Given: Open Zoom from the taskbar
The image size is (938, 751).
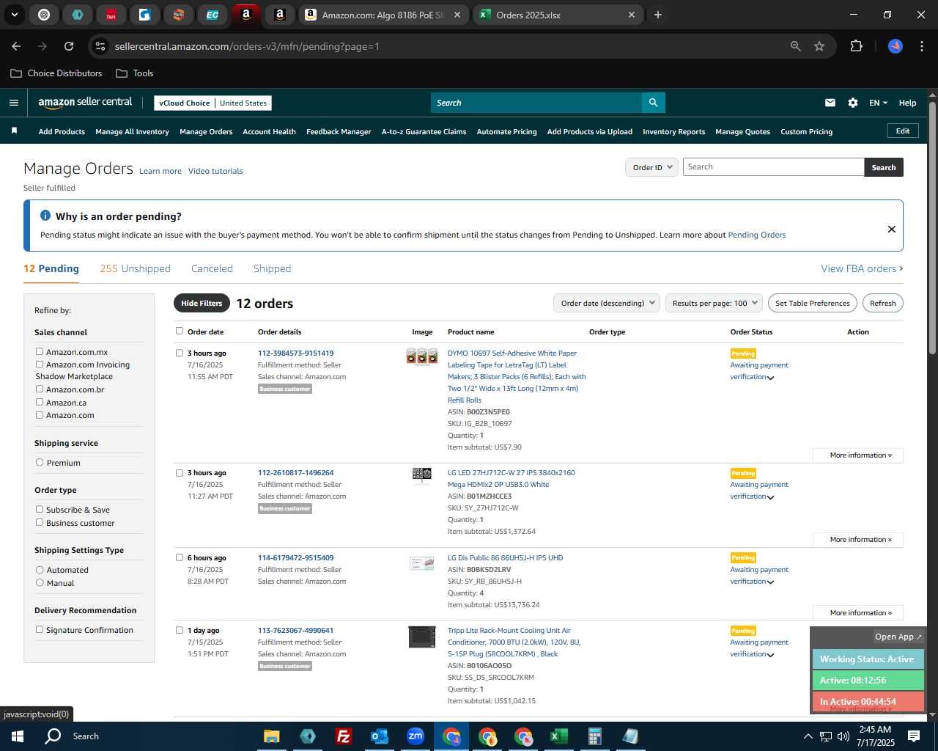Looking at the screenshot, I should tap(416, 736).
